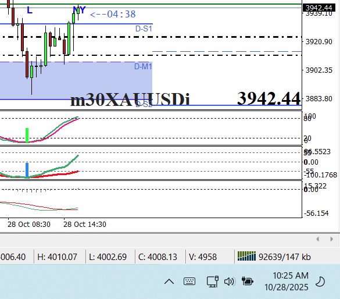Click status bar Volume value 4958
The width and height of the screenshot is (340, 299).
203,257
